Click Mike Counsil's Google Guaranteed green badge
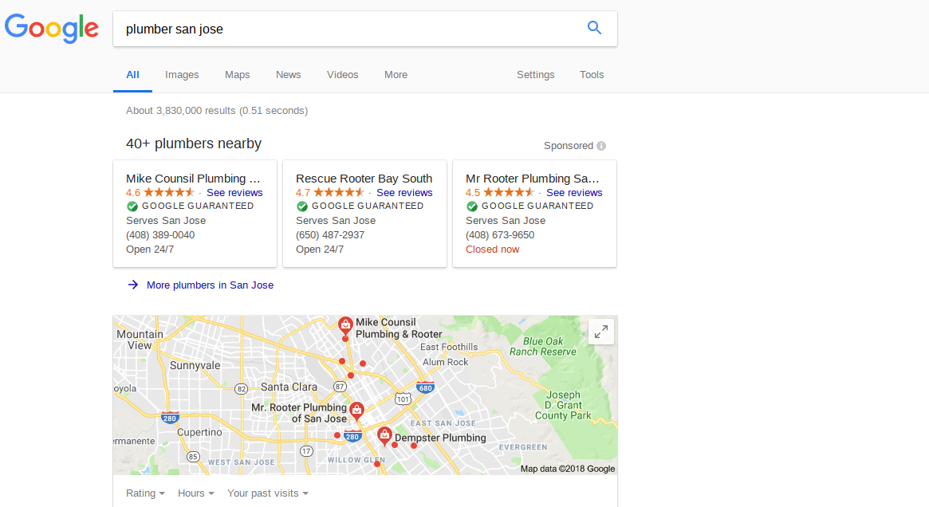This screenshot has width=929, height=507. [x=132, y=206]
